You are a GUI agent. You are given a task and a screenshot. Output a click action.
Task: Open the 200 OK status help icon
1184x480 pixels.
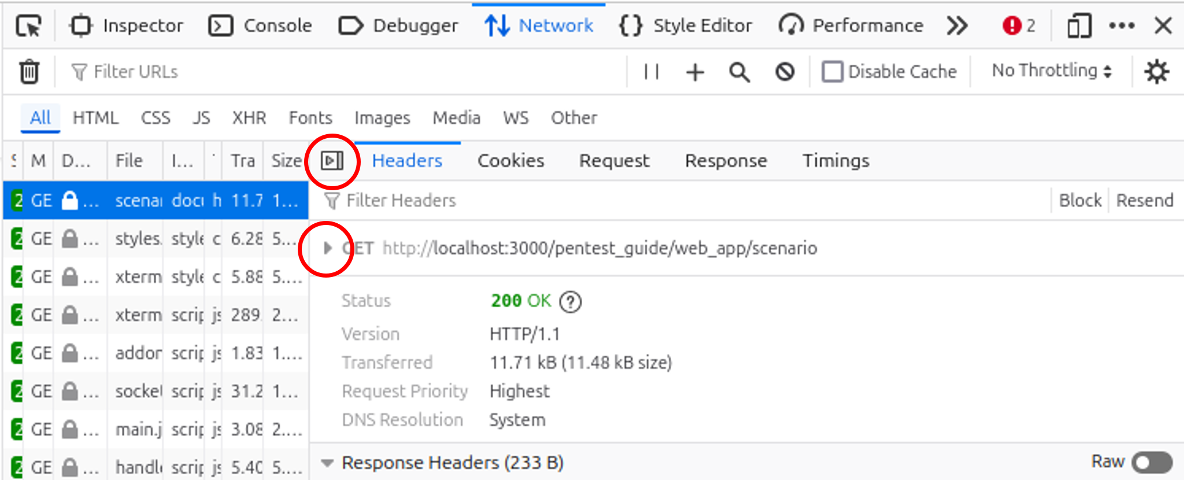click(x=571, y=301)
